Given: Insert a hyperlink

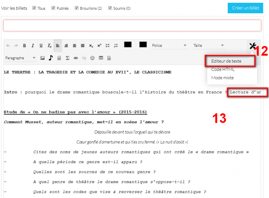Looking at the screenshot, I should tap(76, 58).
